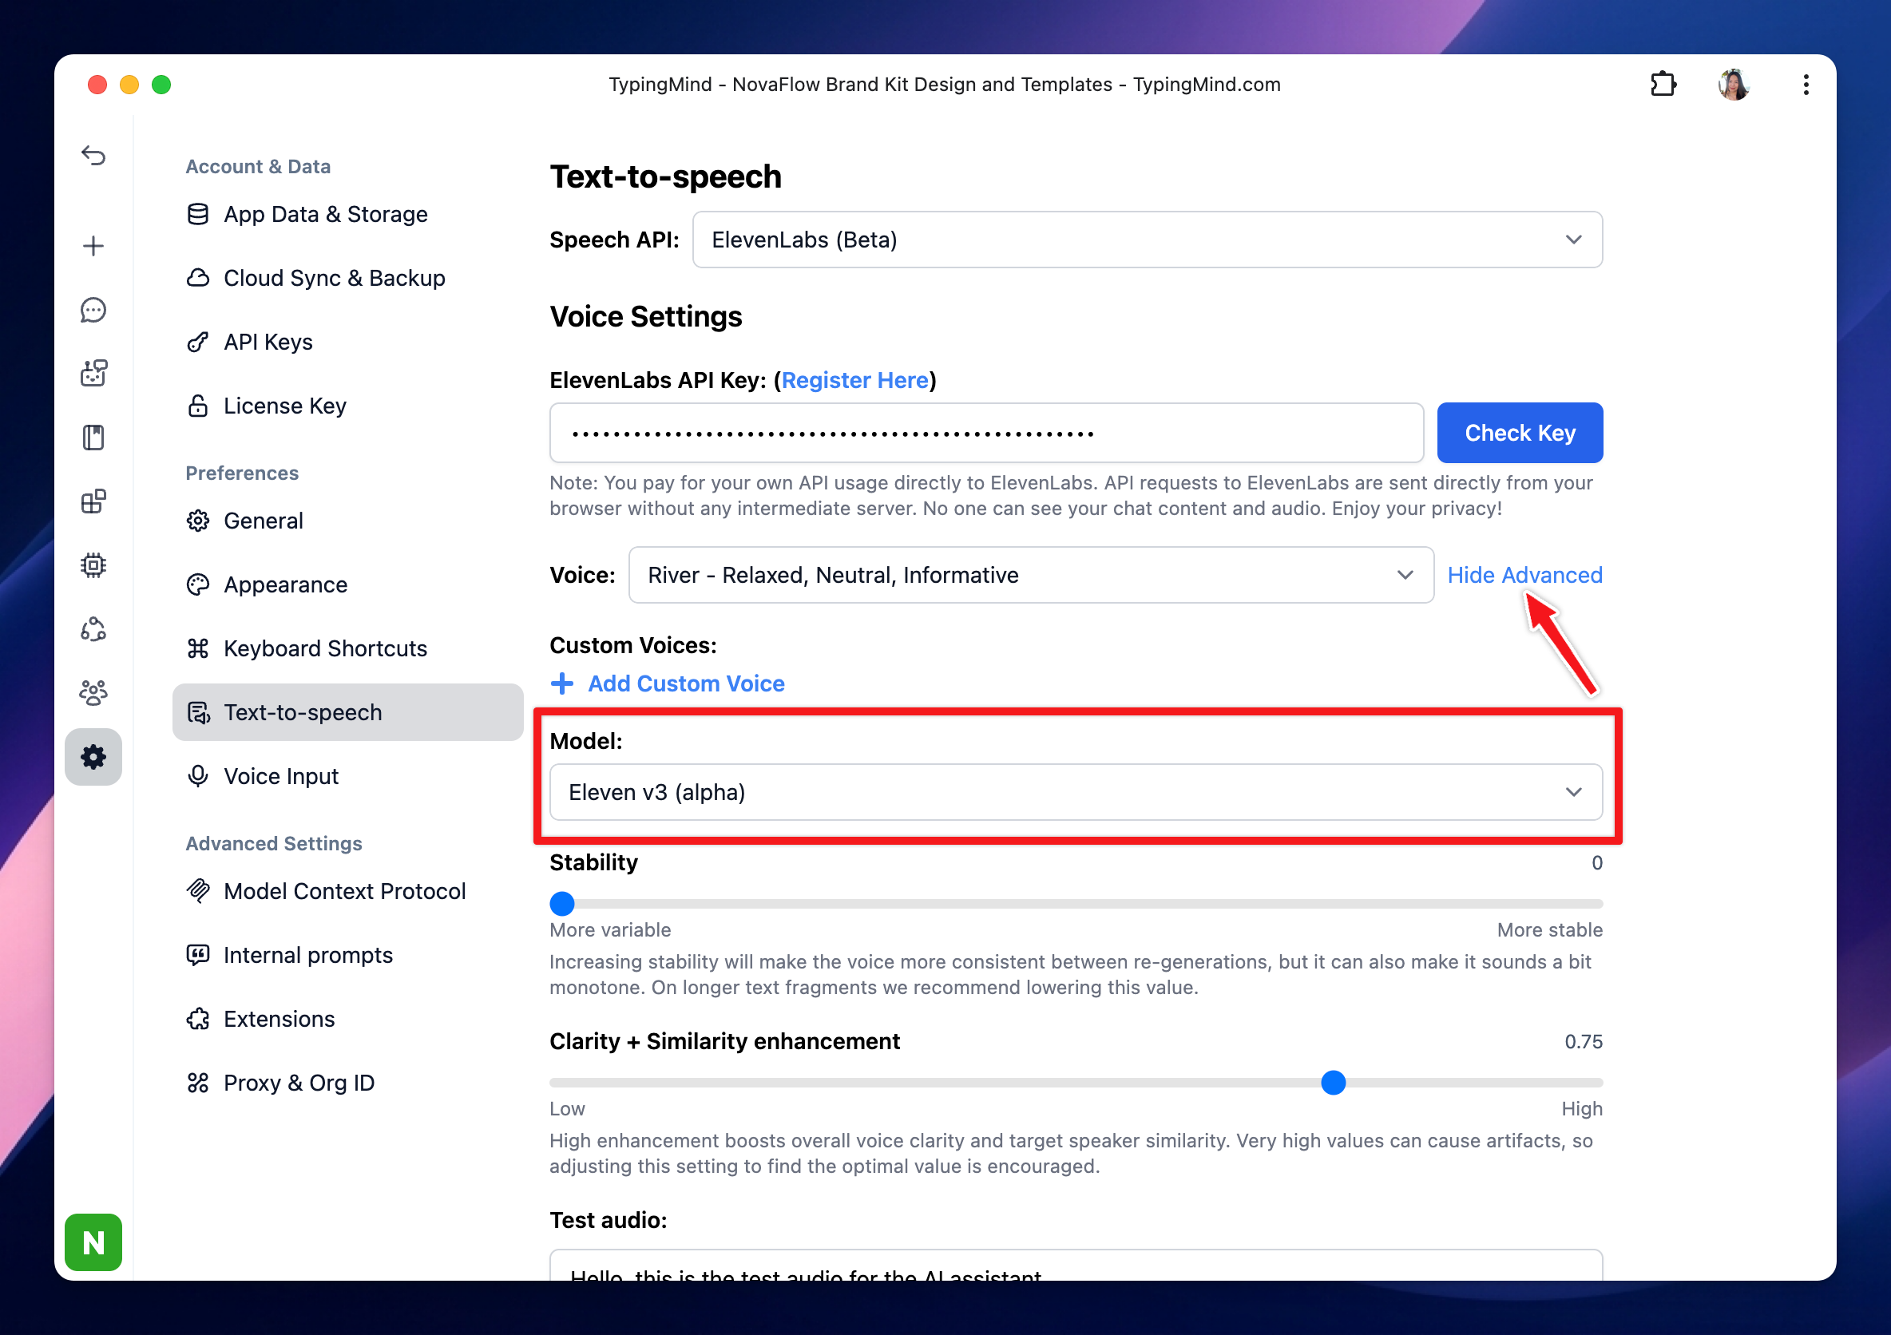Open Appearance preferences
The image size is (1891, 1335).
347,584
